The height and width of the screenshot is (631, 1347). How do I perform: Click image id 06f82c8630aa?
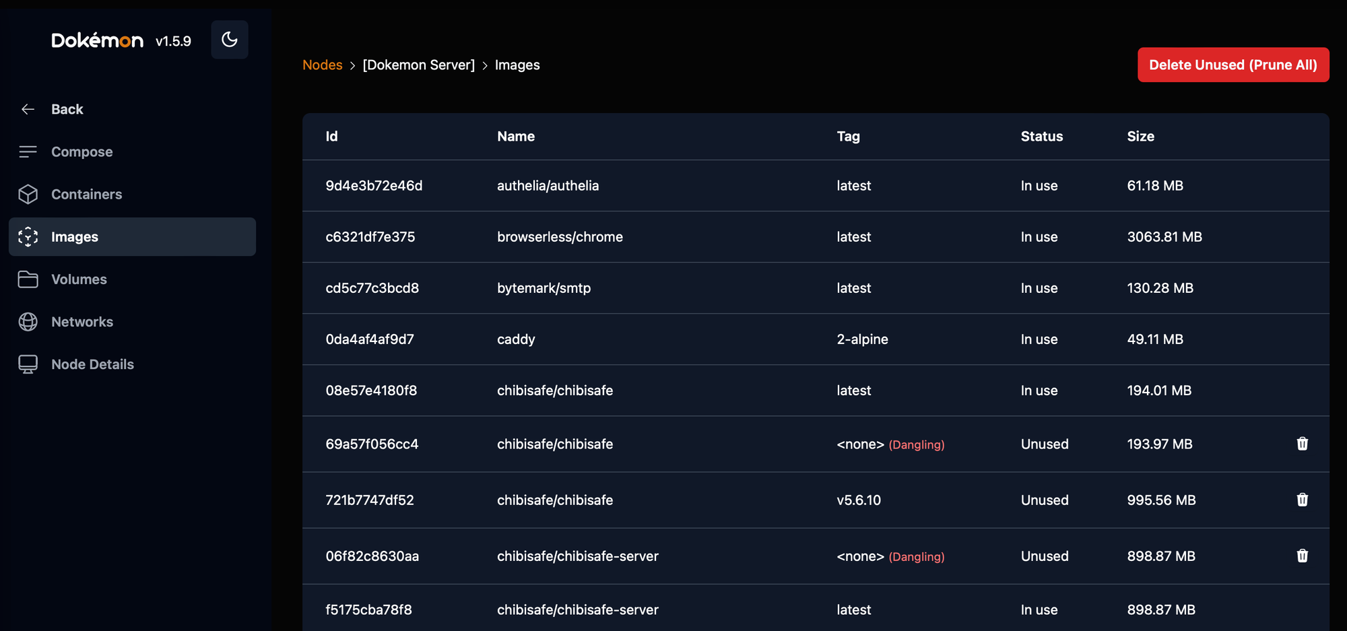point(372,556)
